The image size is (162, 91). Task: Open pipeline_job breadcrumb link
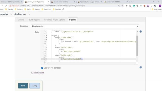20,14
